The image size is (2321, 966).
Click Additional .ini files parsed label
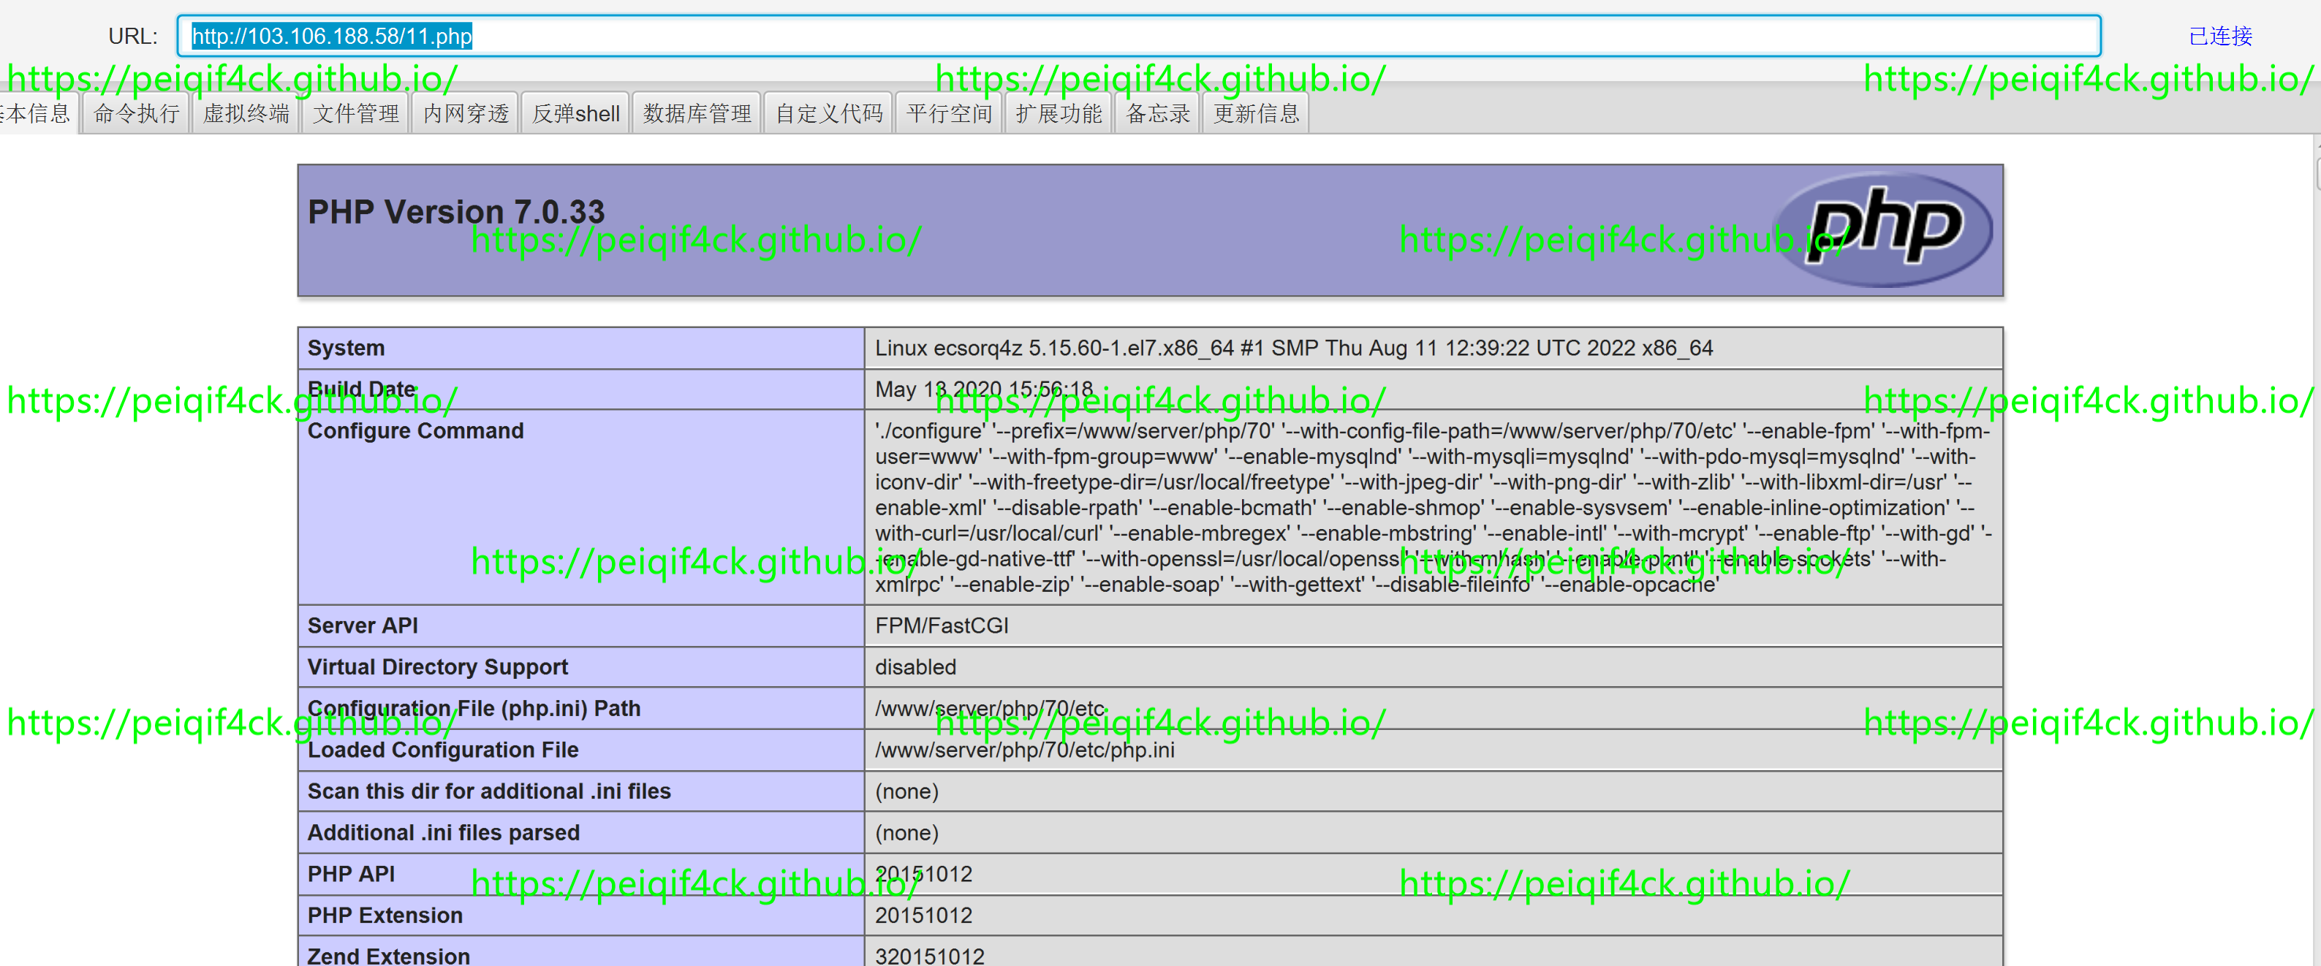443,832
